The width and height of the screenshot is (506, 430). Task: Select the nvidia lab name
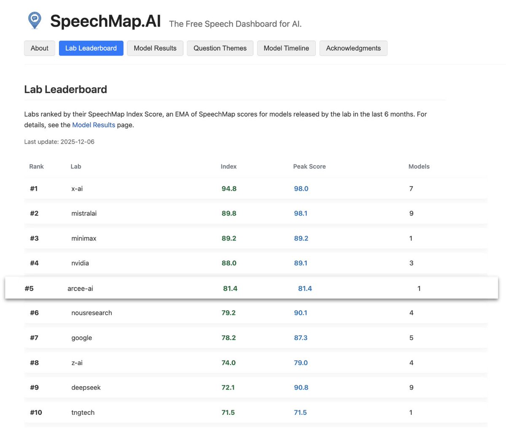[80, 263]
